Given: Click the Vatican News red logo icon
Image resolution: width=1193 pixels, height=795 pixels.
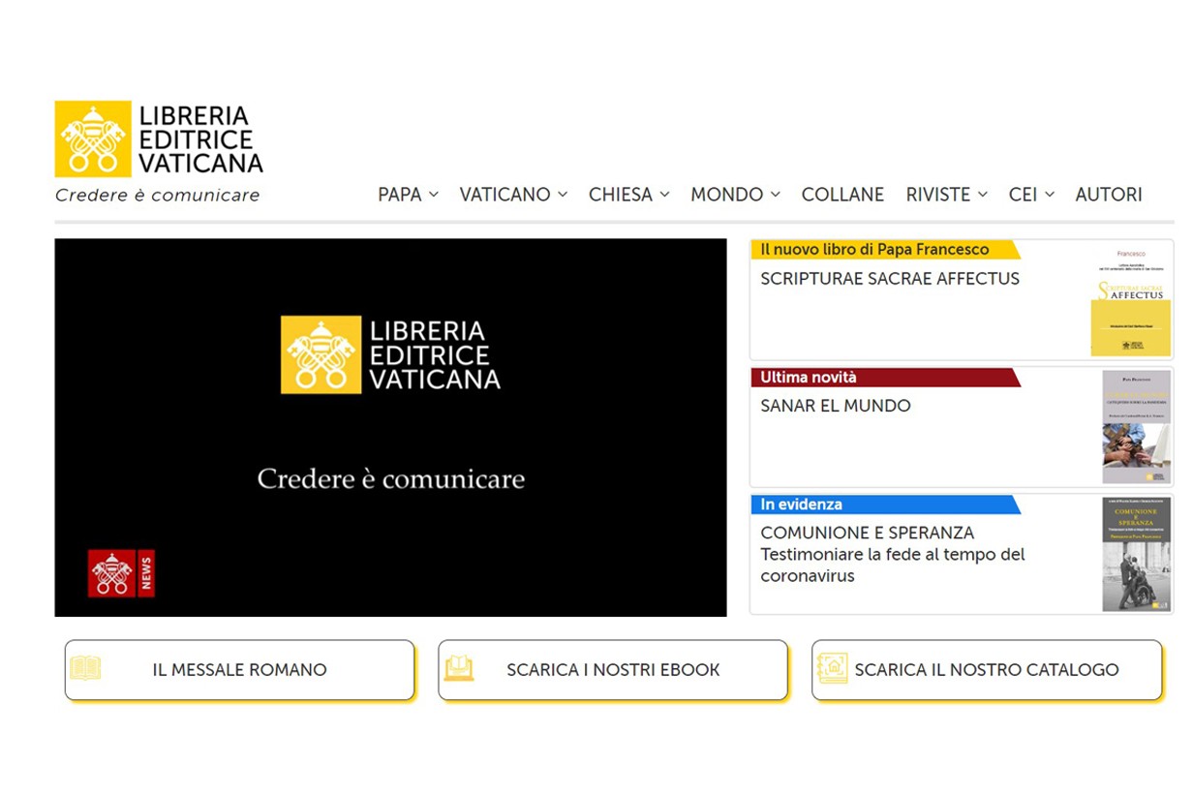Looking at the screenshot, I should pyautogui.click(x=121, y=573).
